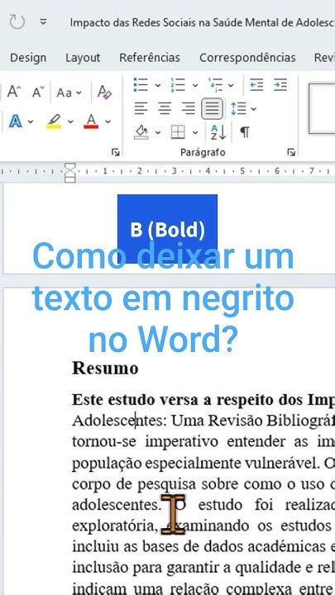Expand the shading color dropdown arrow
Image resolution: width=335 pixels, height=595 pixels.
click(x=158, y=133)
